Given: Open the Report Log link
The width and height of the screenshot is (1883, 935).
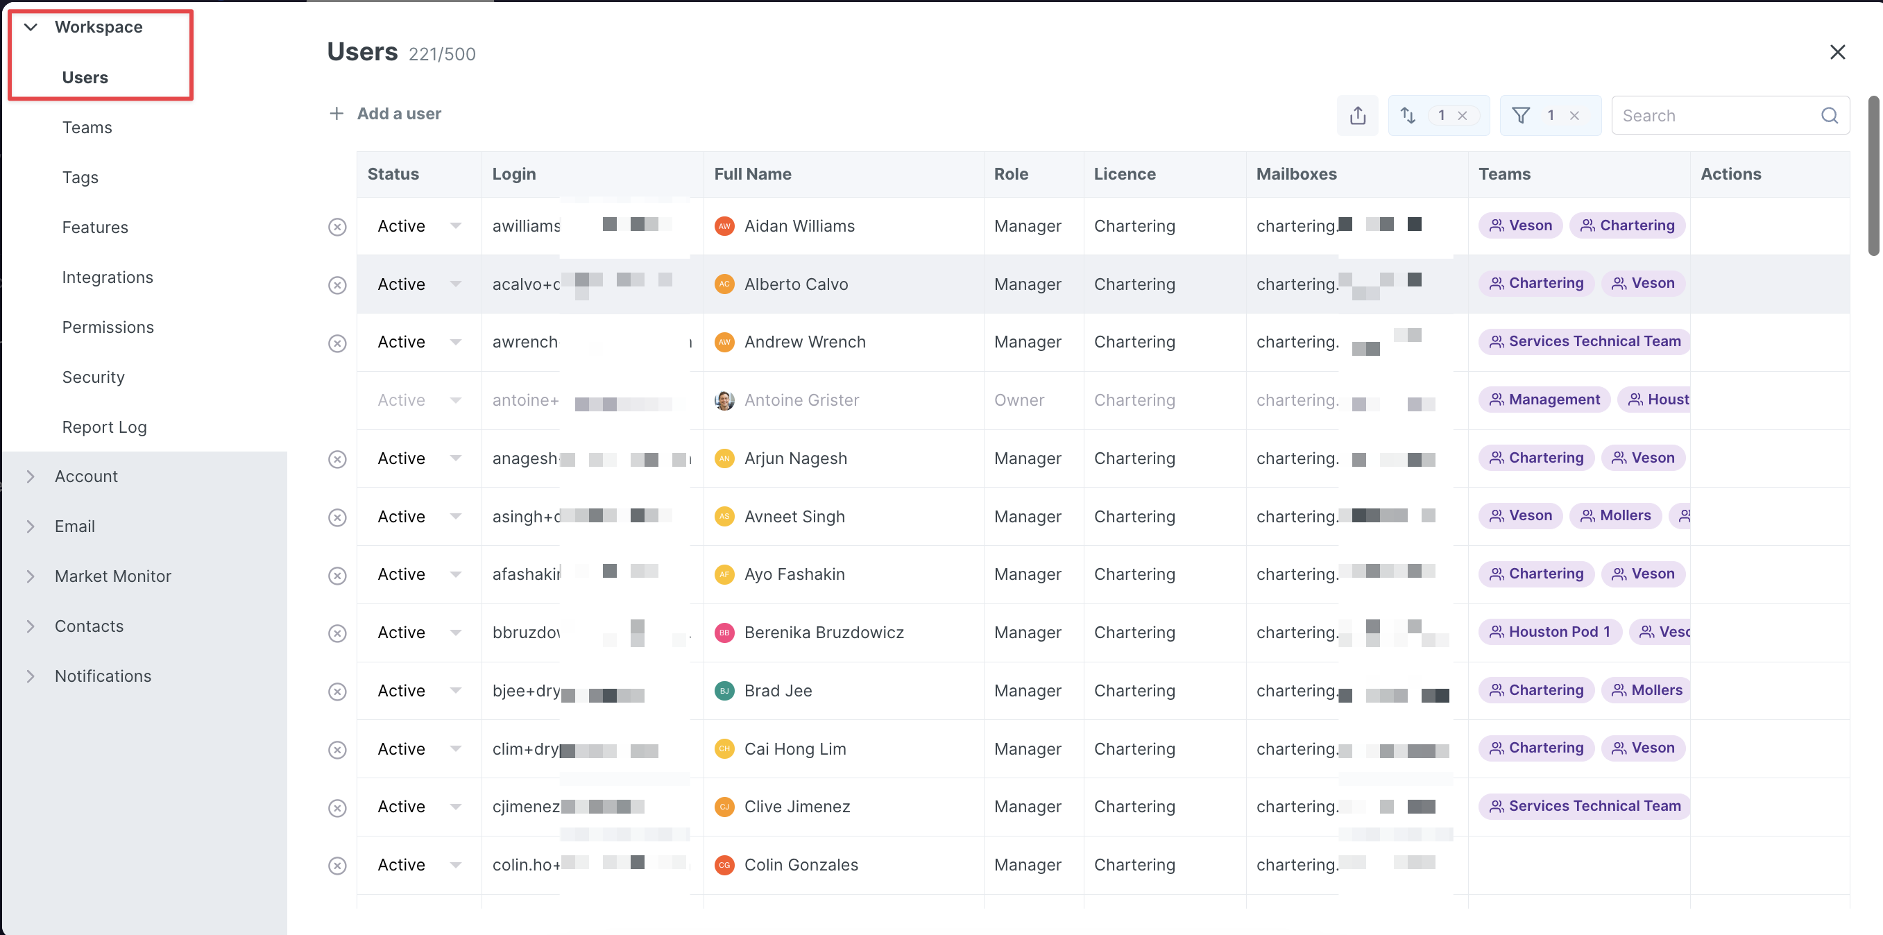Looking at the screenshot, I should [x=104, y=427].
